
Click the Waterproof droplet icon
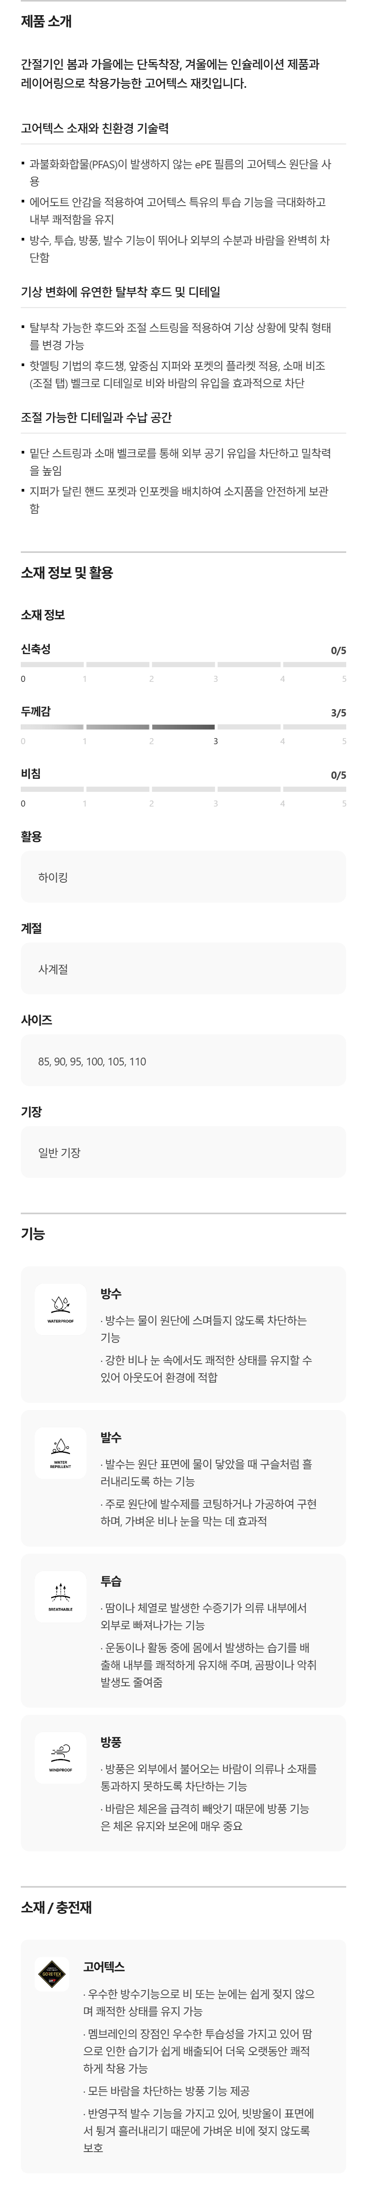click(x=60, y=1308)
